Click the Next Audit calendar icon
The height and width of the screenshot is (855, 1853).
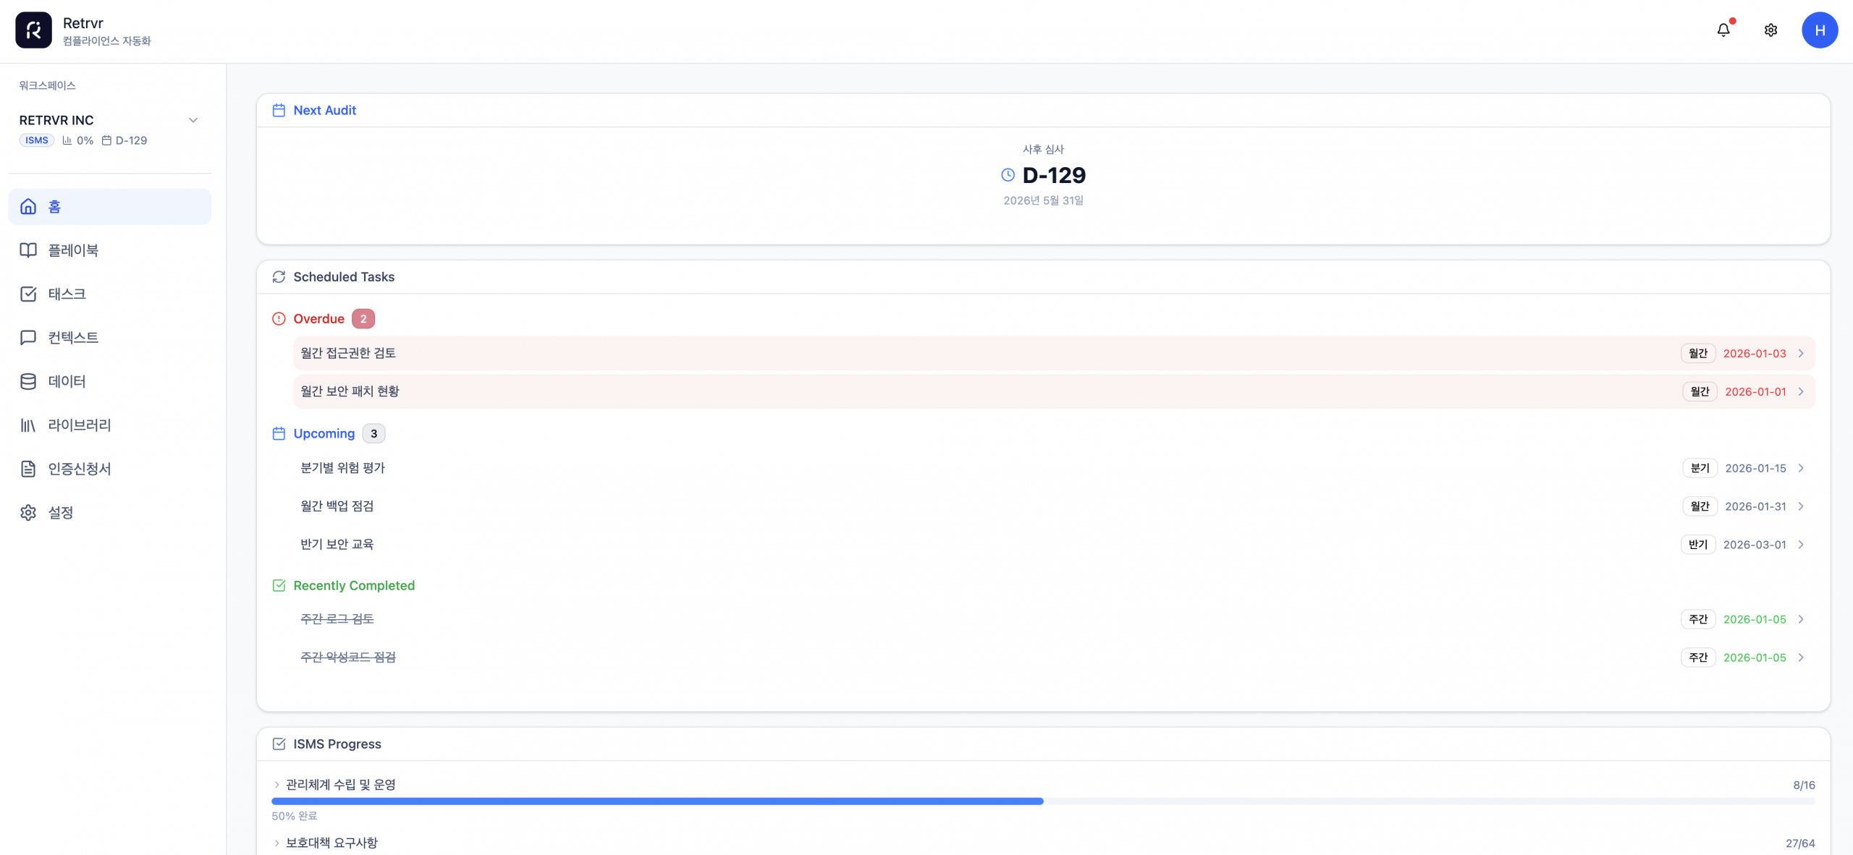(x=279, y=111)
